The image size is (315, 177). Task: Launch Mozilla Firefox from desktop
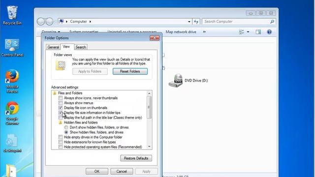tap(12, 81)
